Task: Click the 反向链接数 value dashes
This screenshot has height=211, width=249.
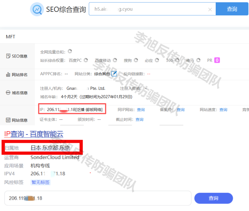Action: coord(149,74)
